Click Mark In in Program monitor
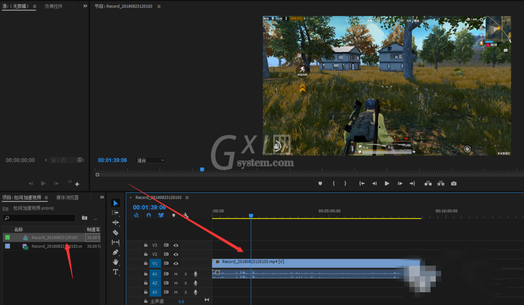 [x=334, y=183]
